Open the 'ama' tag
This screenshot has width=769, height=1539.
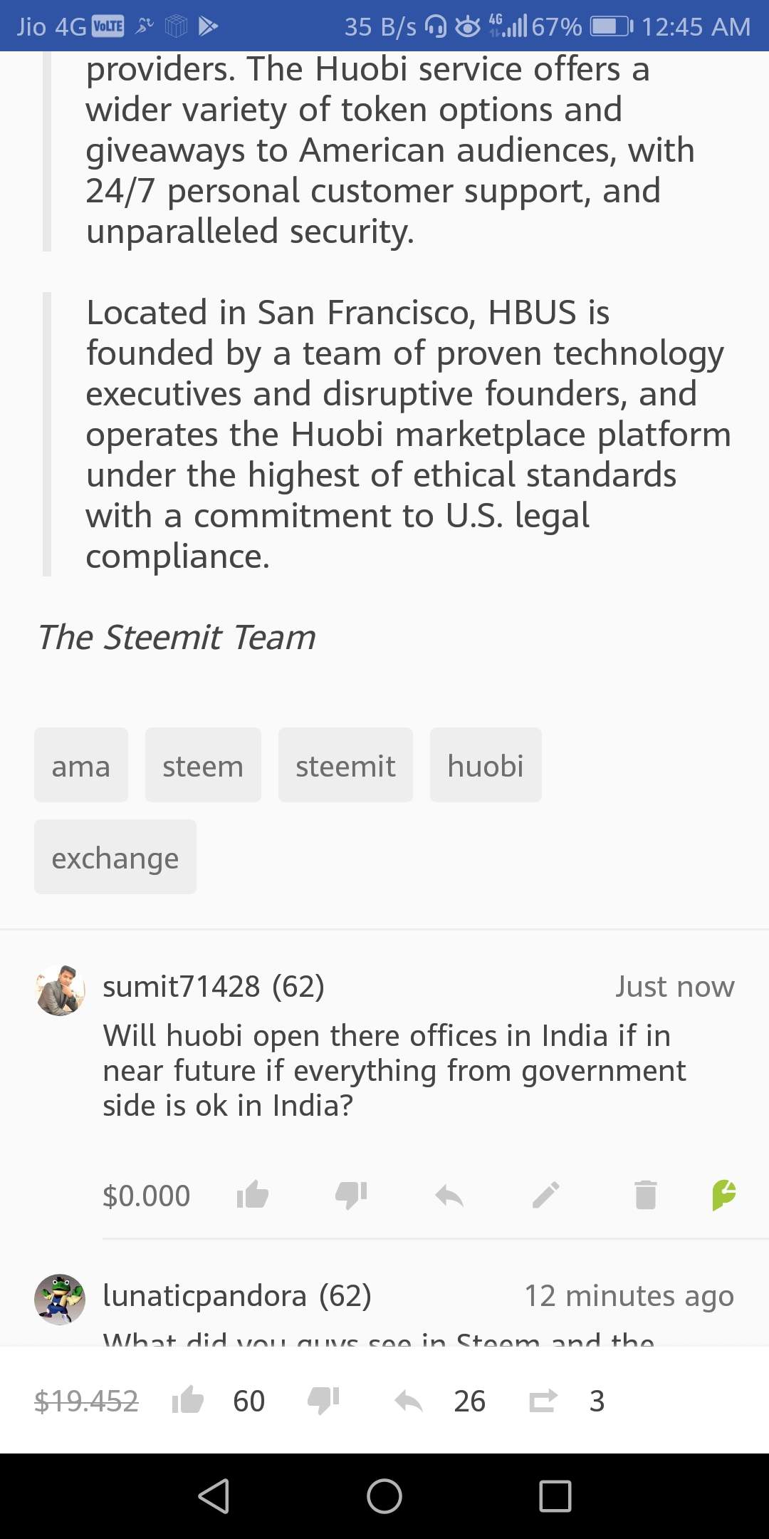(81, 765)
